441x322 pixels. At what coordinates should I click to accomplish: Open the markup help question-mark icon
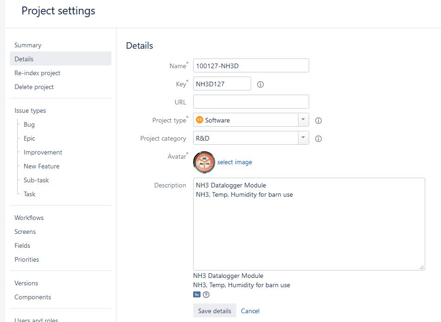coord(206,295)
